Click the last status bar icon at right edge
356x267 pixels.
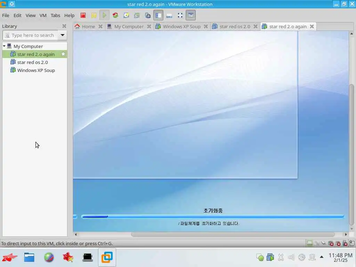click(x=352, y=243)
